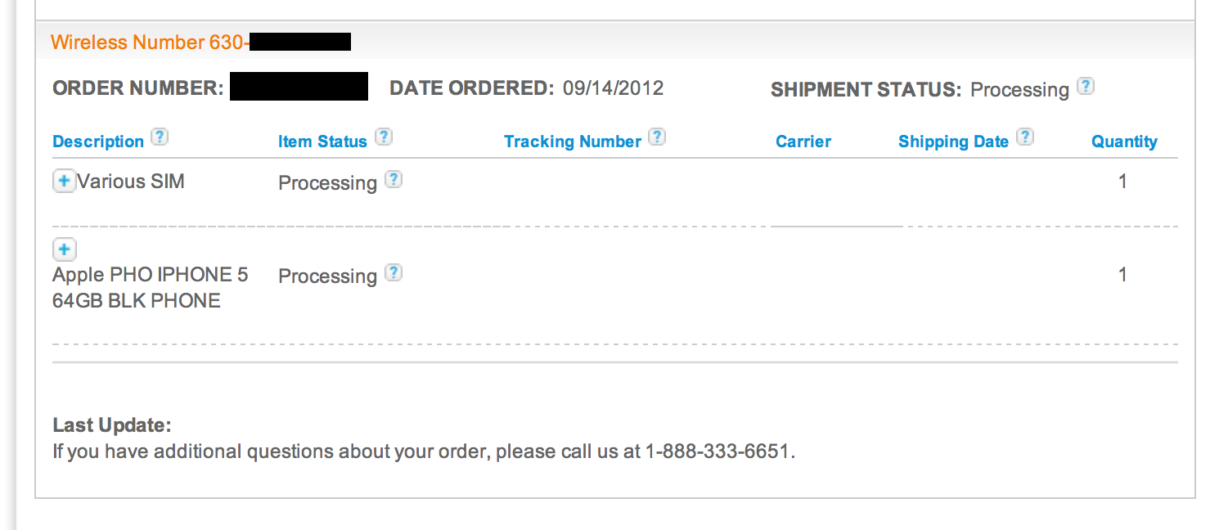Select the Tracking Number column header
Image resolution: width=1219 pixels, height=530 pixels.
[573, 141]
